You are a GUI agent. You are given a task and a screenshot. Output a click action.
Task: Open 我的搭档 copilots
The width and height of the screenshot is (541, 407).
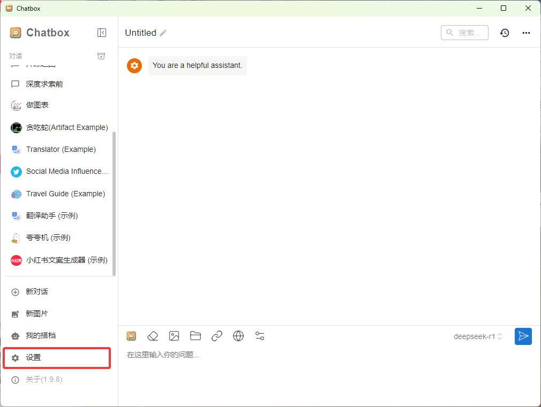(x=59, y=336)
